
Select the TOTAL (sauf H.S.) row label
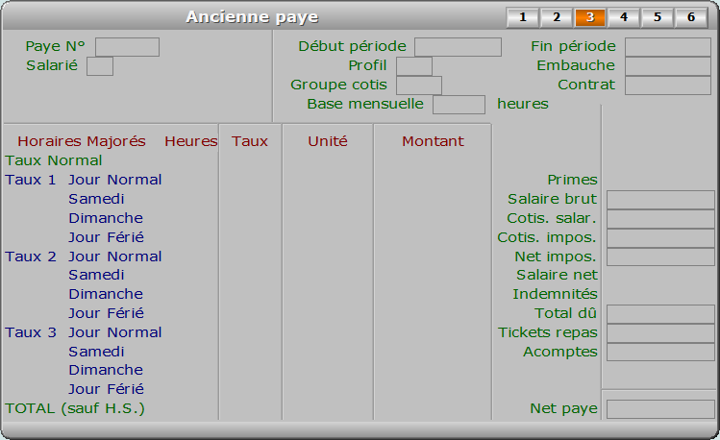click(x=75, y=408)
